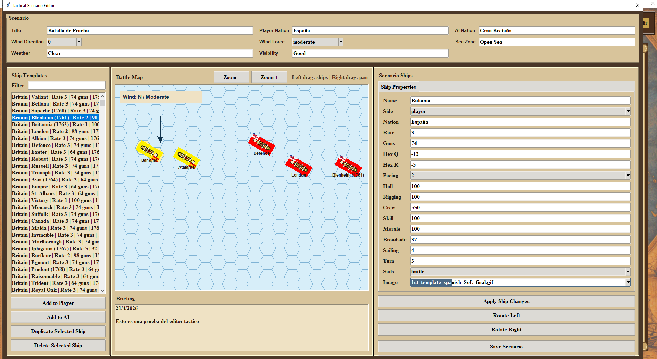
Task: Click the Weather input field
Action: coord(150,53)
